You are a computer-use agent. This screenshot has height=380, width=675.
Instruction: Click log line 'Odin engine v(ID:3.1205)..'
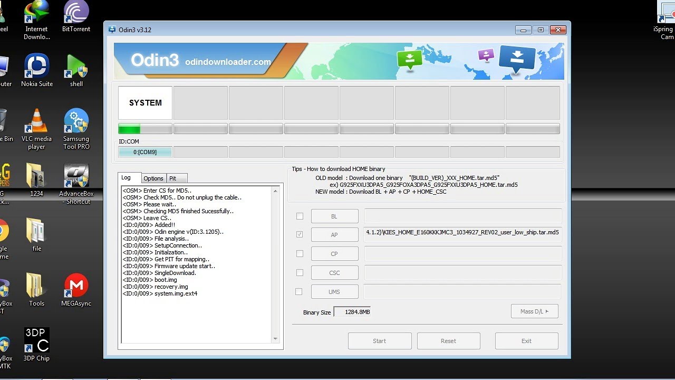173,232
